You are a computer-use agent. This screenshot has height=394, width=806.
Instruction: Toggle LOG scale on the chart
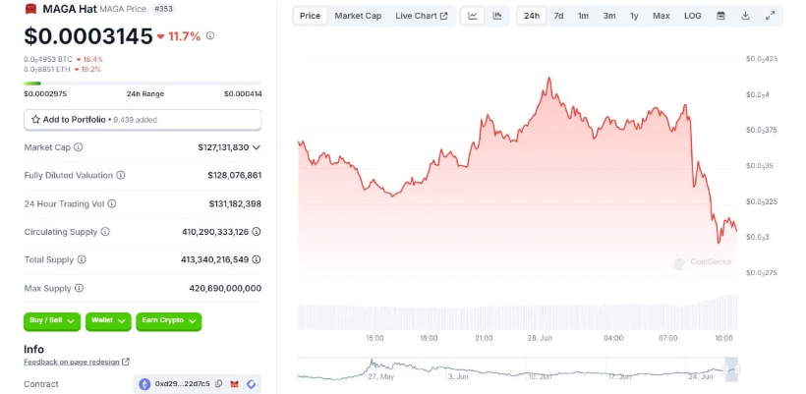point(692,16)
